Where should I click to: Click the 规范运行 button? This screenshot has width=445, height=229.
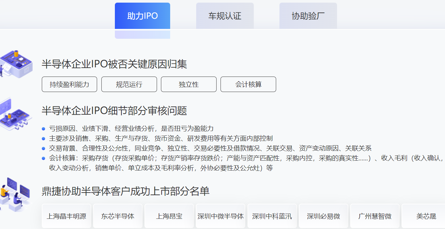click(x=129, y=84)
